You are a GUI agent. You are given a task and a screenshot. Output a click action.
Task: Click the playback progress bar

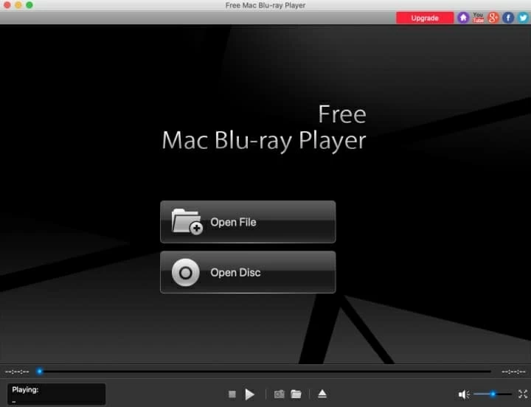[265, 372]
